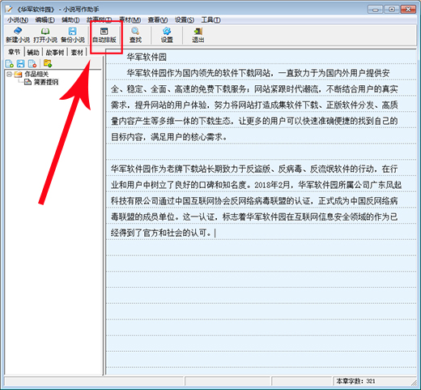
Task: Open 设置 gear icon in toolbar
Action: [x=167, y=35]
